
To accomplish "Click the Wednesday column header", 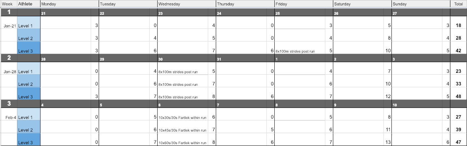I will [171, 4].
